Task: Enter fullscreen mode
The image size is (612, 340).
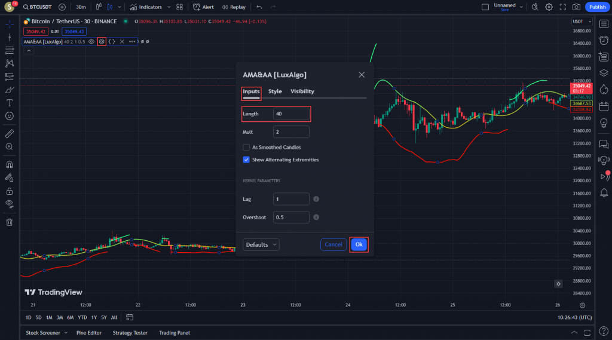Action: click(563, 7)
